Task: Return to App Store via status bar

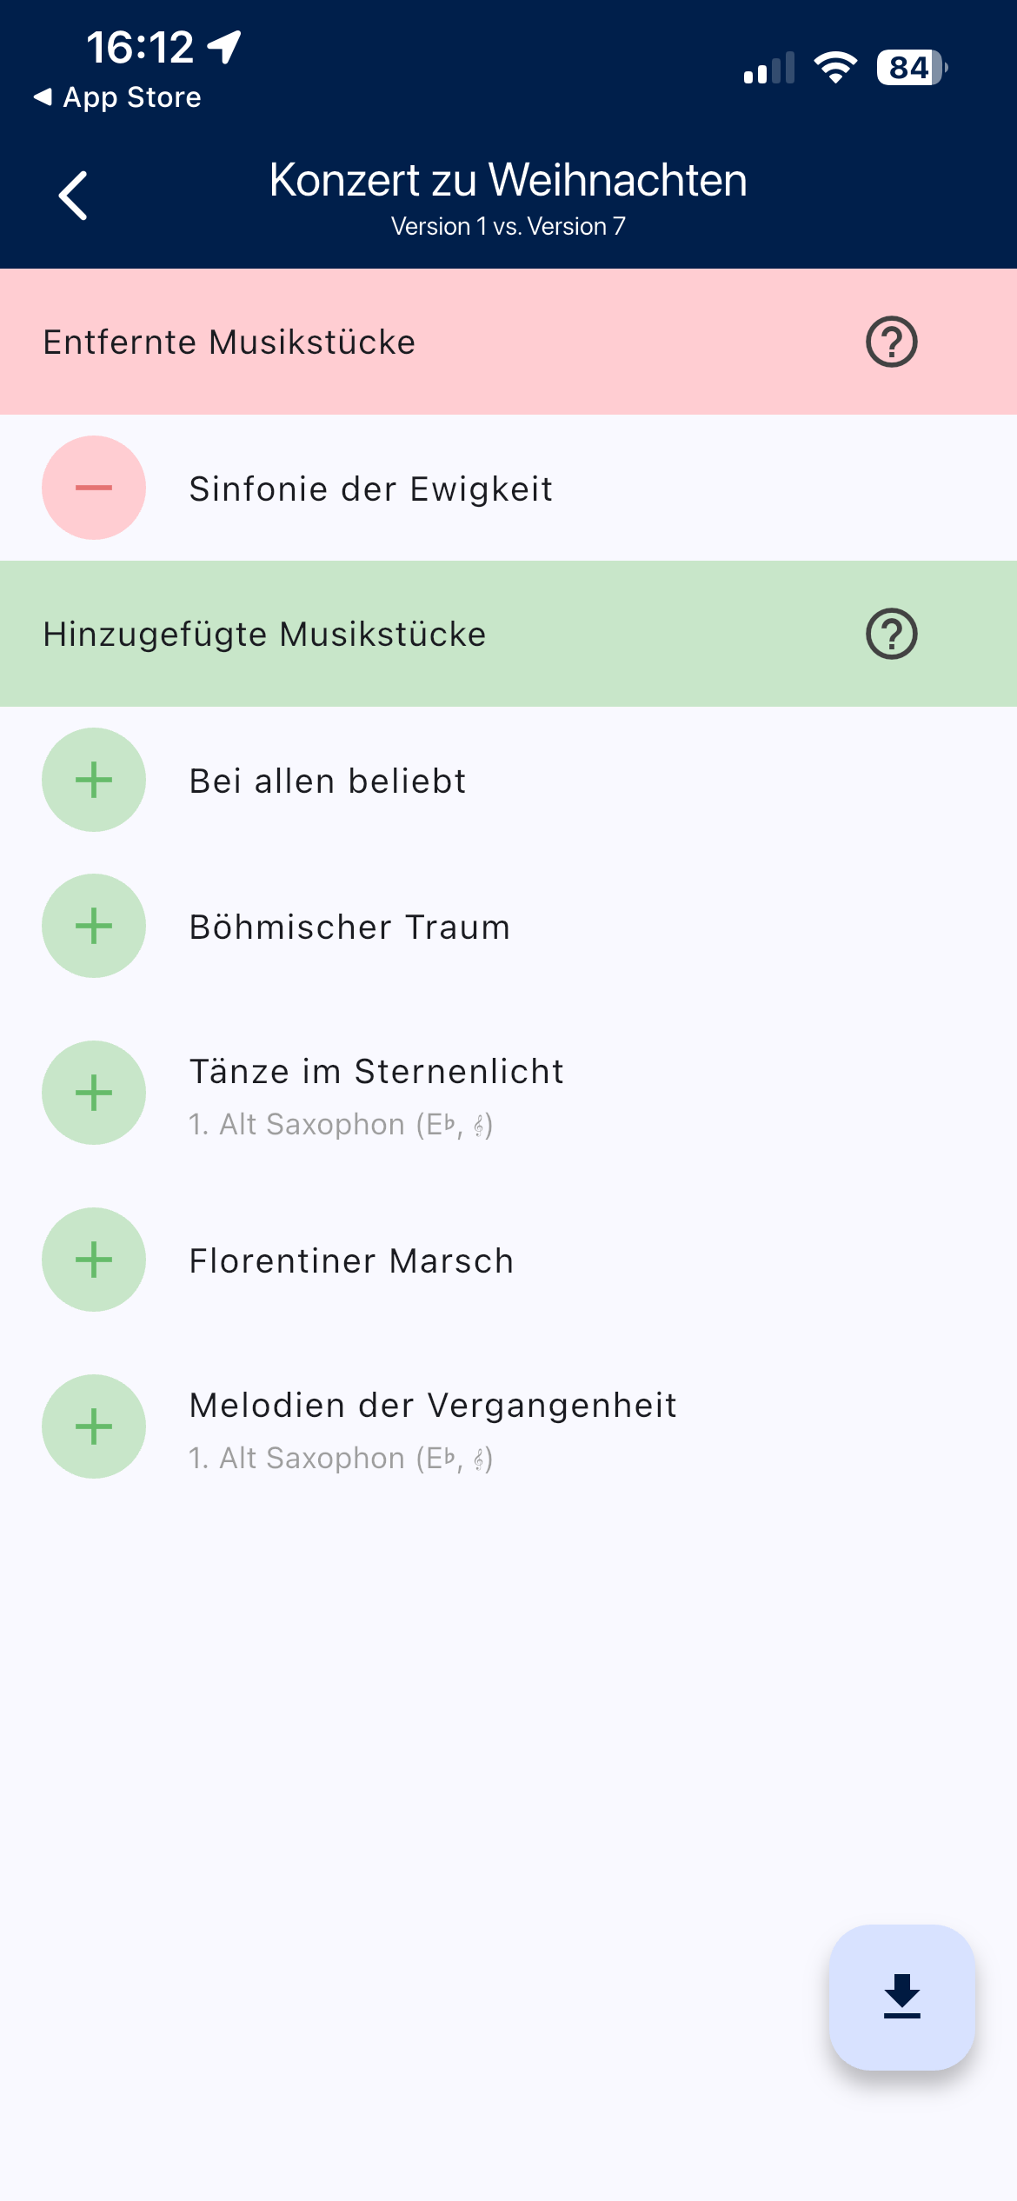Action: click(118, 97)
